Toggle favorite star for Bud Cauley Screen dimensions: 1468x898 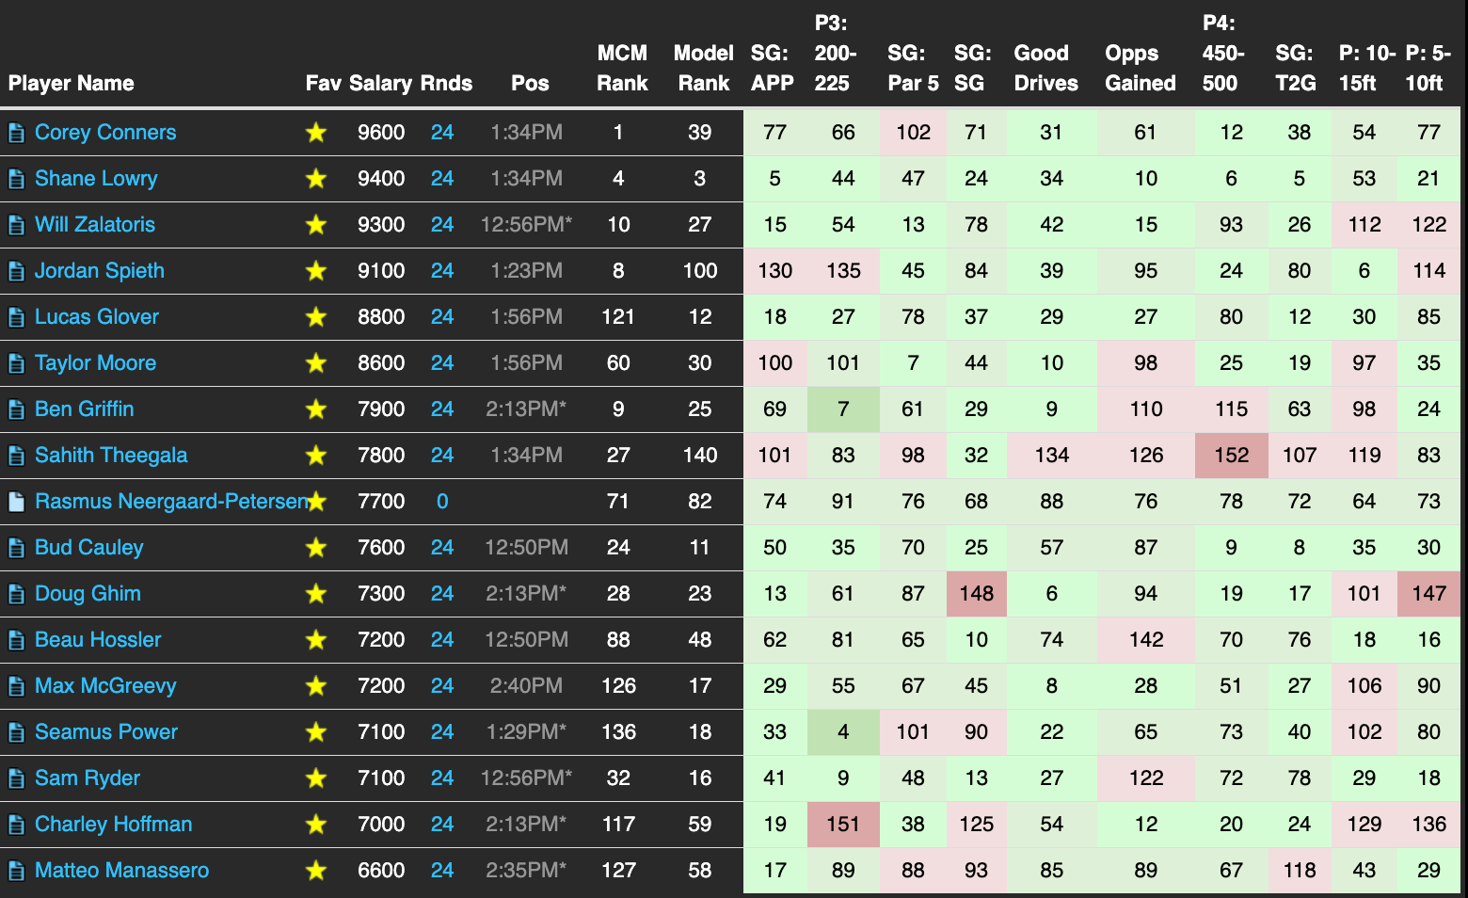(316, 548)
